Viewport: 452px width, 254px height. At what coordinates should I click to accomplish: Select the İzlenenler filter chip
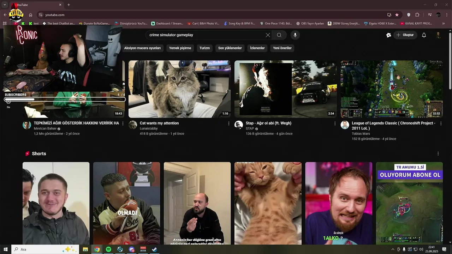coord(257,48)
